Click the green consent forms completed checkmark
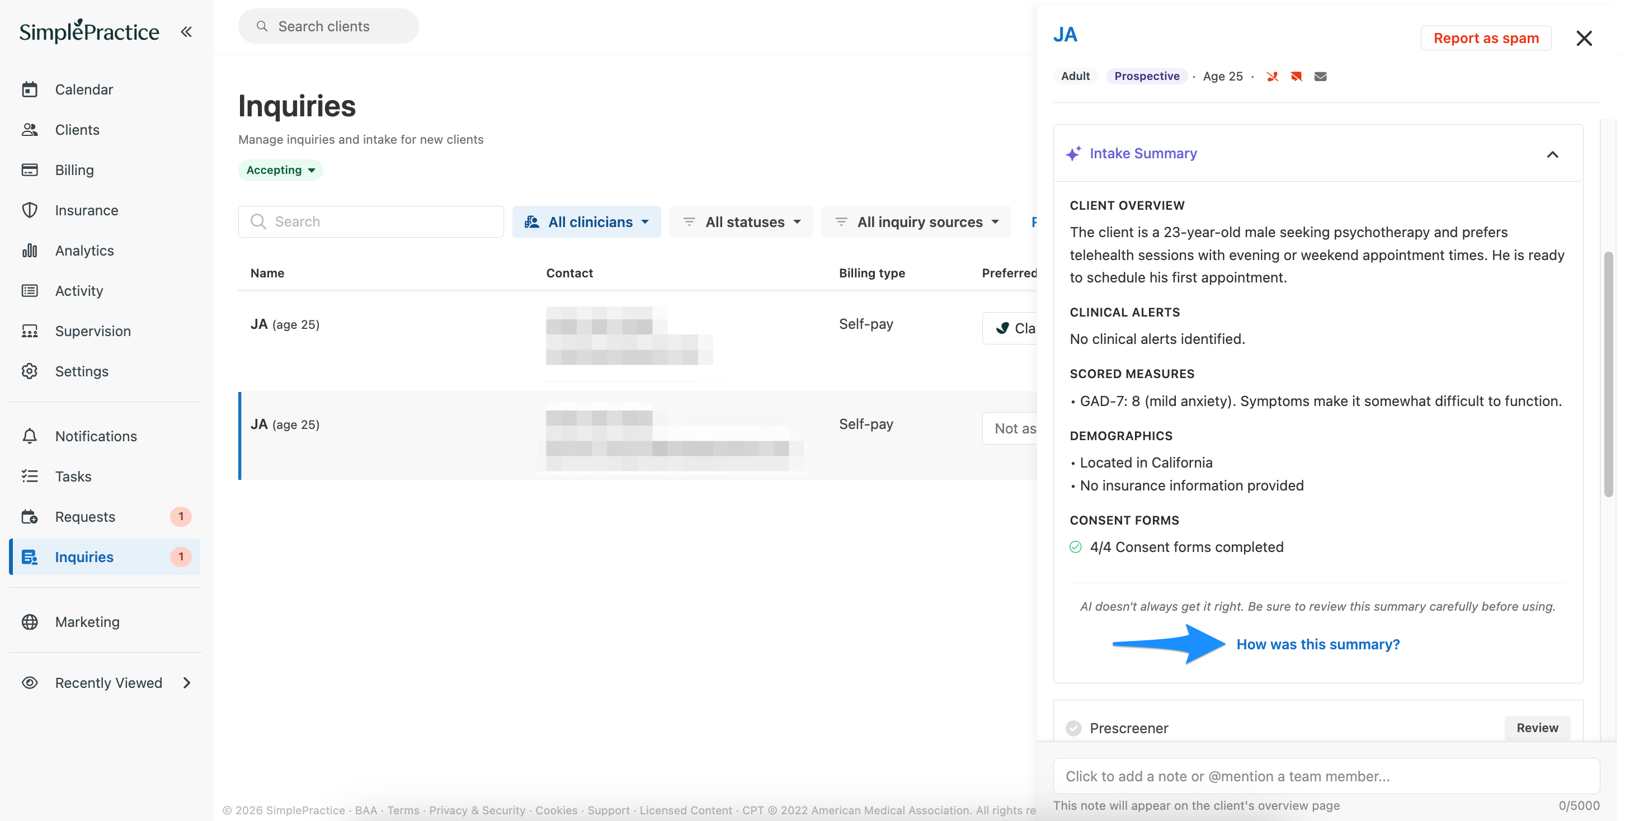 (1075, 547)
